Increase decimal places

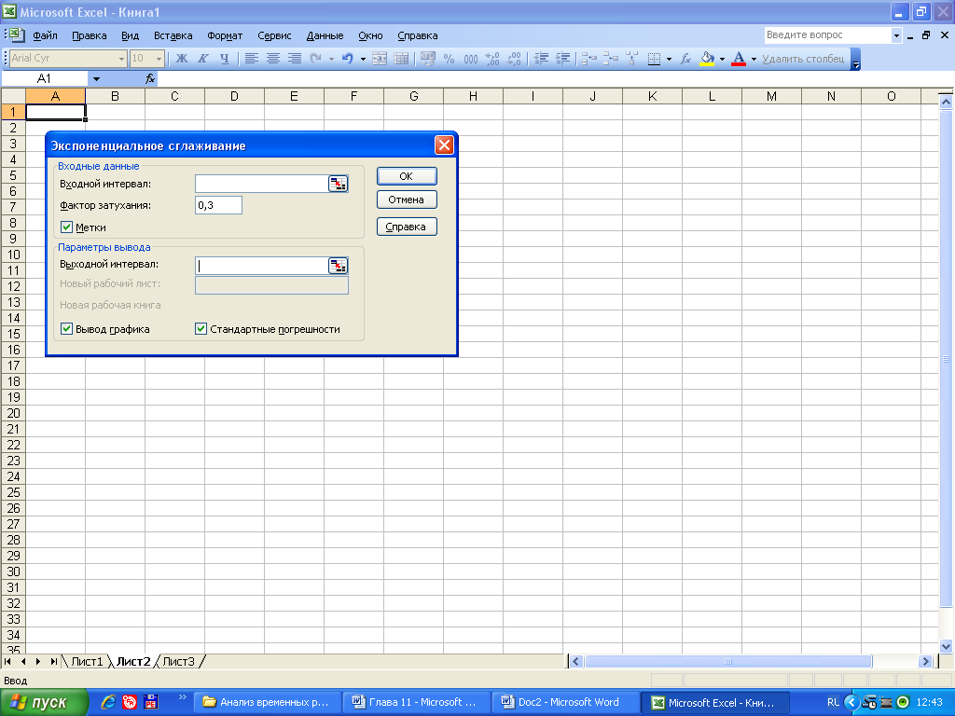tap(492, 59)
